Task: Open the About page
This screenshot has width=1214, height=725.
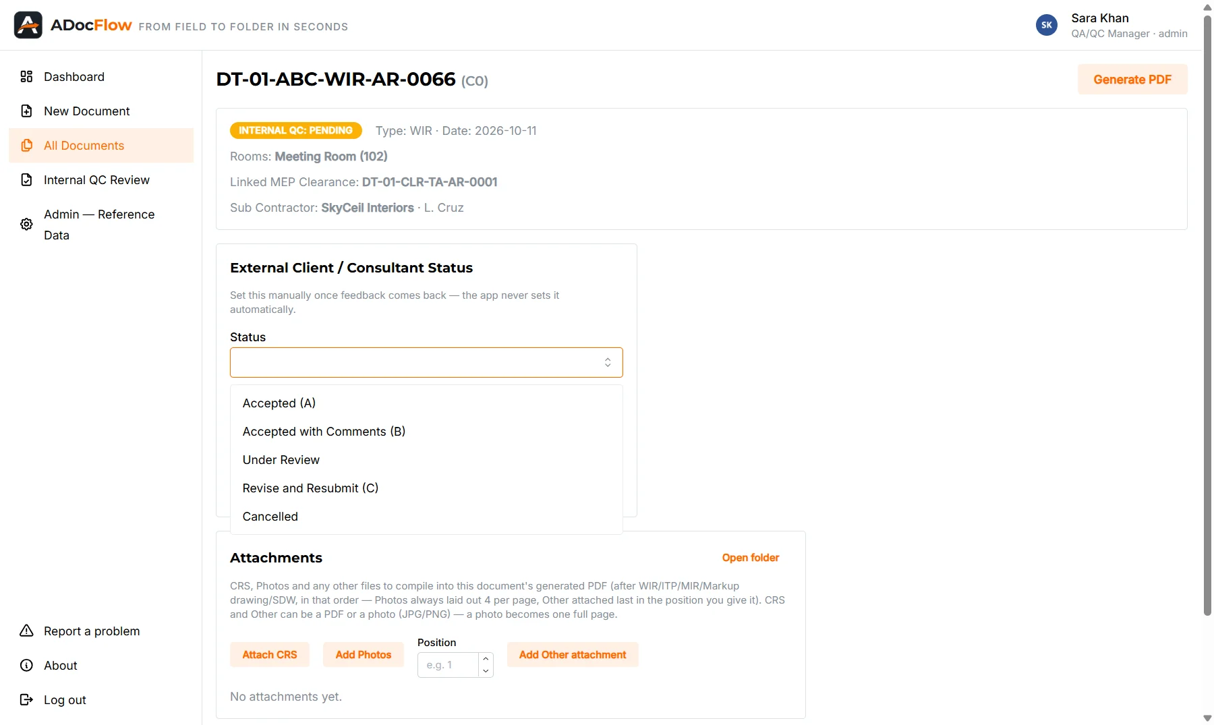Action: (101, 665)
